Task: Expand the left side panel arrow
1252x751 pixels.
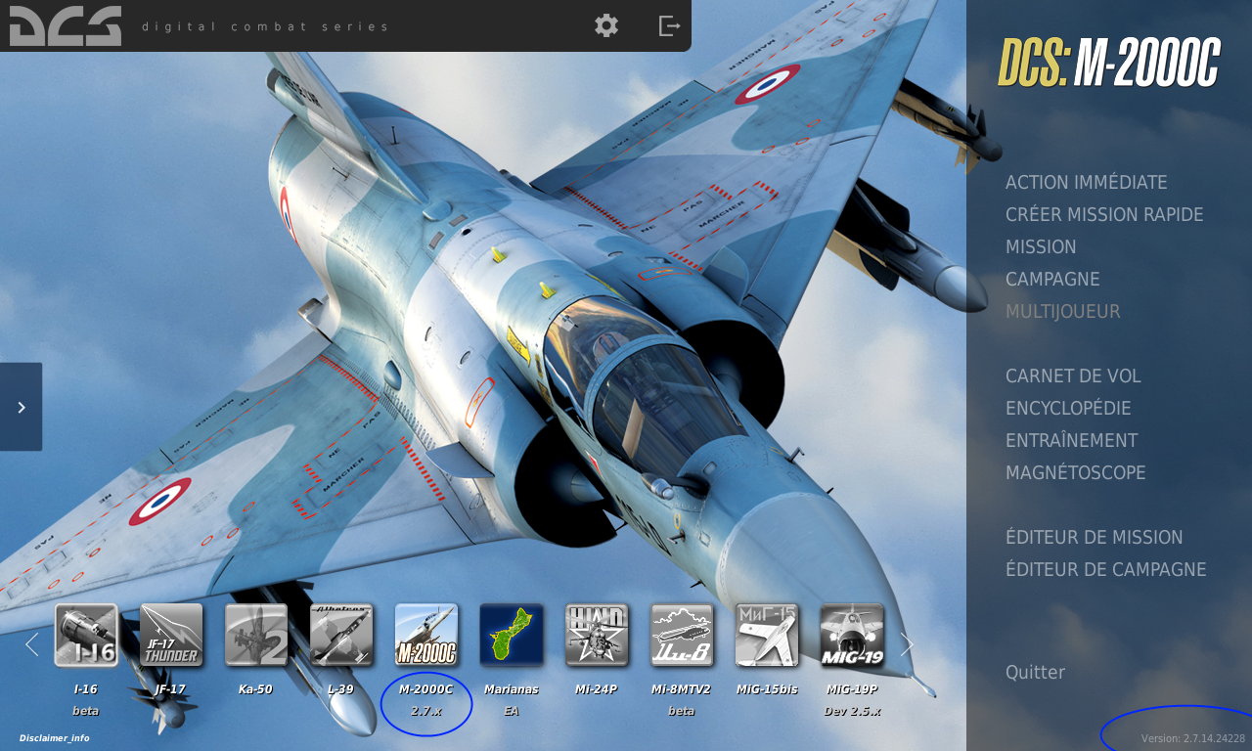Action: [x=21, y=407]
